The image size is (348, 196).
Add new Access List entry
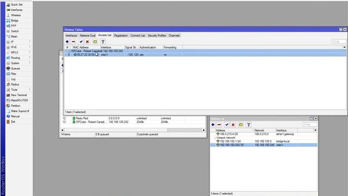[67, 41]
